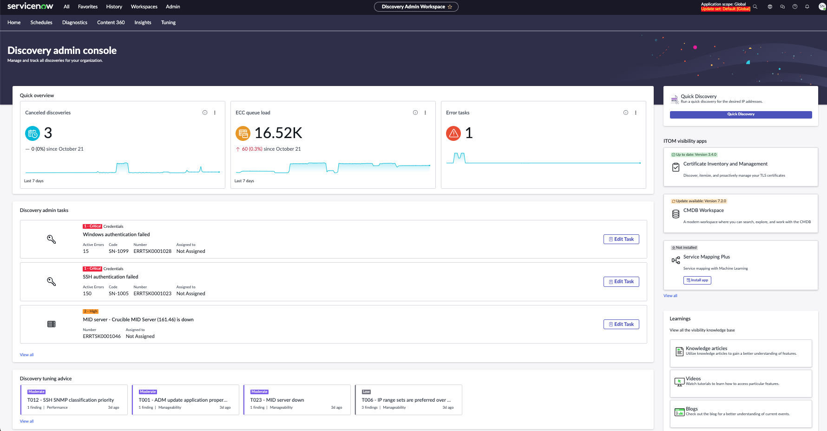The height and width of the screenshot is (431, 827).
Task: Click the ECC queue load trend chart
Action: (x=333, y=167)
